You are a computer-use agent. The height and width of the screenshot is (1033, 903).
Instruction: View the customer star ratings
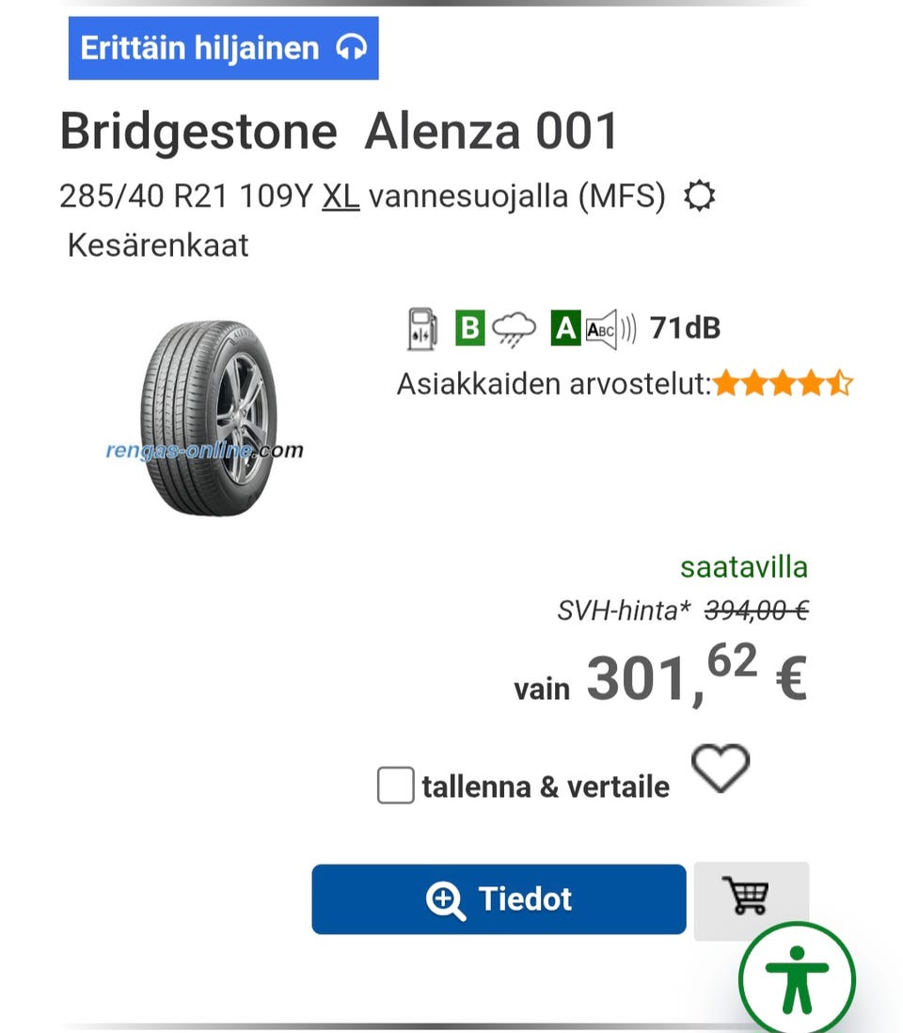[x=783, y=384]
